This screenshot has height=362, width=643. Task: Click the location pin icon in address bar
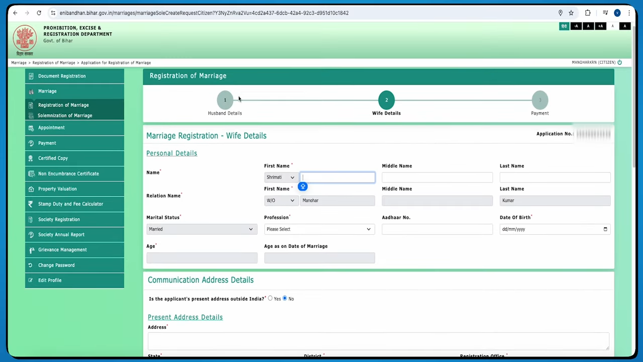tap(560, 13)
